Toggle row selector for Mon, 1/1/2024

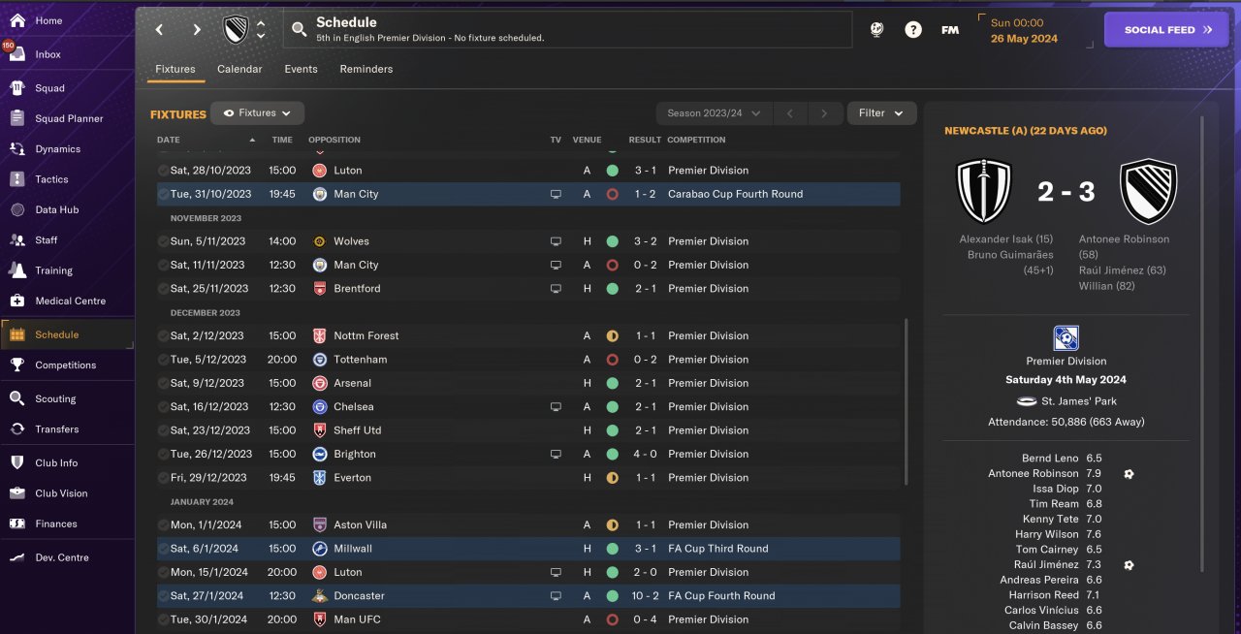[x=163, y=524]
